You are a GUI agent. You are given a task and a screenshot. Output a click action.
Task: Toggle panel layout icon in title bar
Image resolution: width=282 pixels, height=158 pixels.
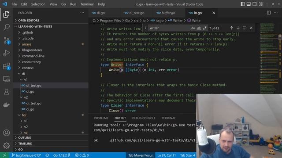pyautogui.click(x=249, y=4)
